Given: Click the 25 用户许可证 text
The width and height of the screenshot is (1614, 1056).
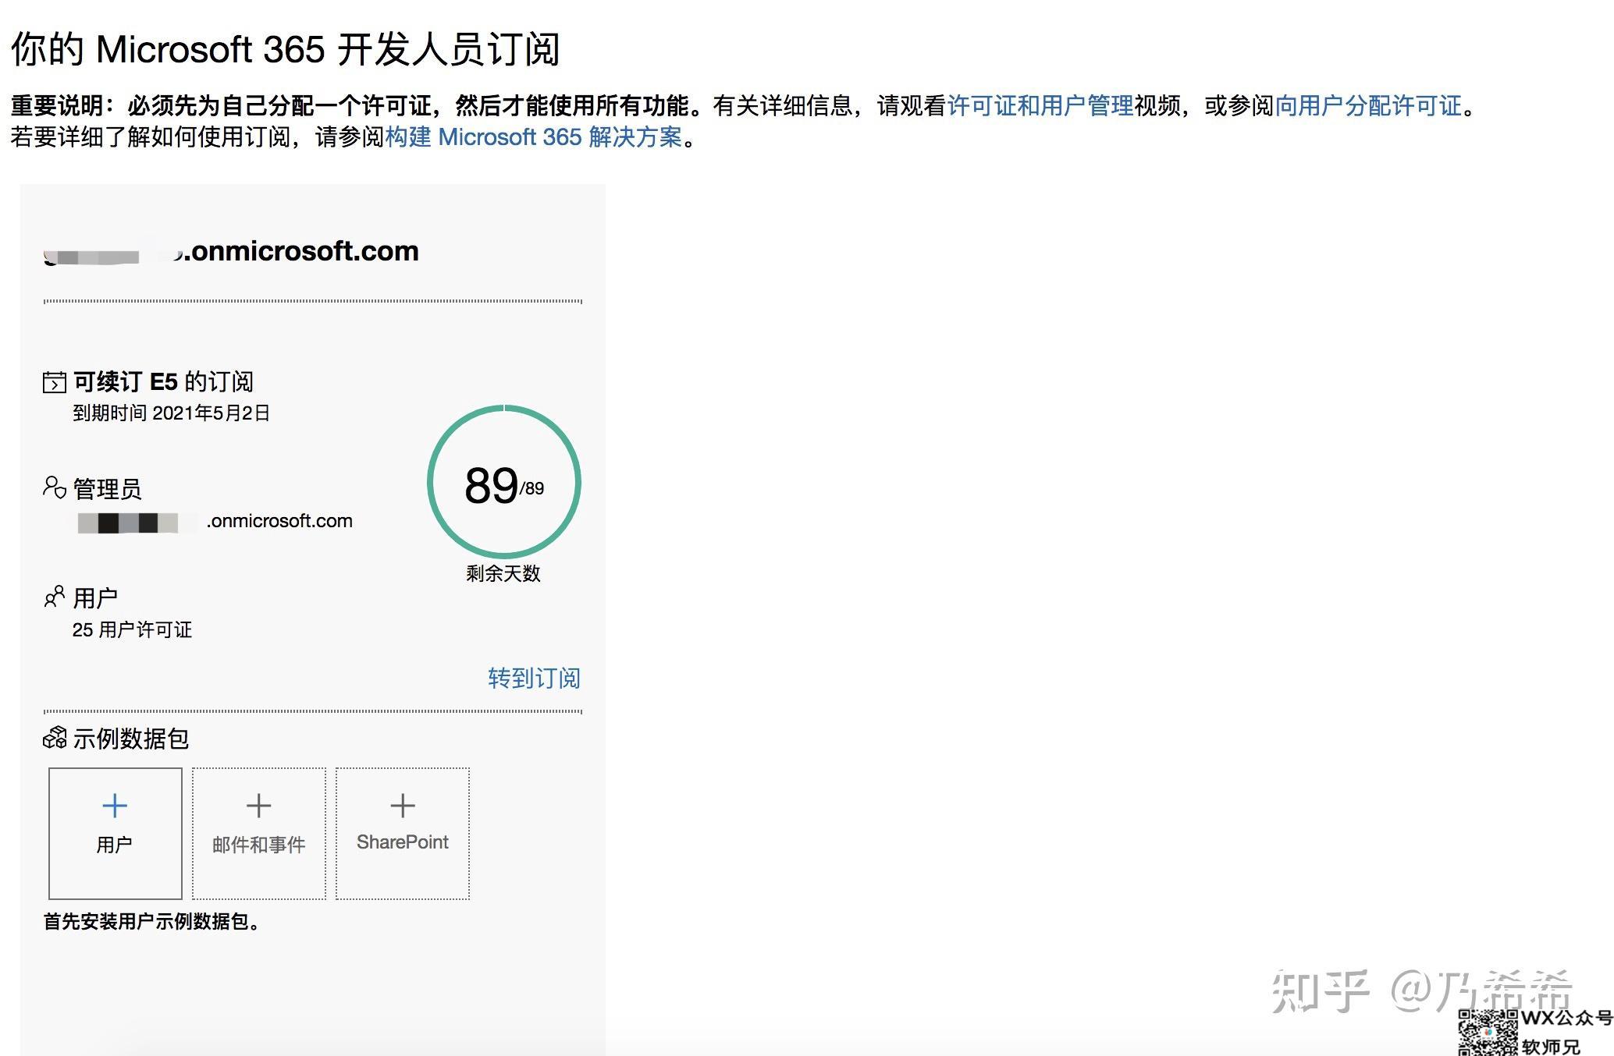Looking at the screenshot, I should pos(132,629).
